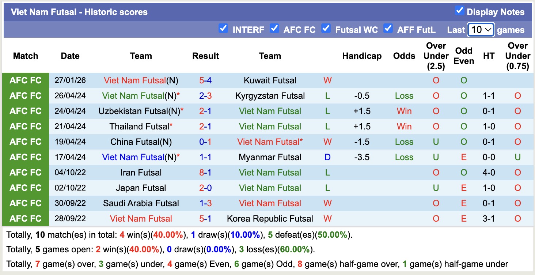Click the Kyrgyzstan Futsal team name
This screenshot has width=535, height=275.
point(270,95)
